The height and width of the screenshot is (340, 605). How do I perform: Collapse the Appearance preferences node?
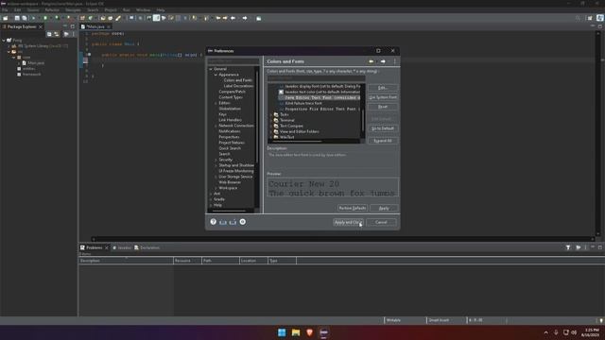tap(216, 75)
